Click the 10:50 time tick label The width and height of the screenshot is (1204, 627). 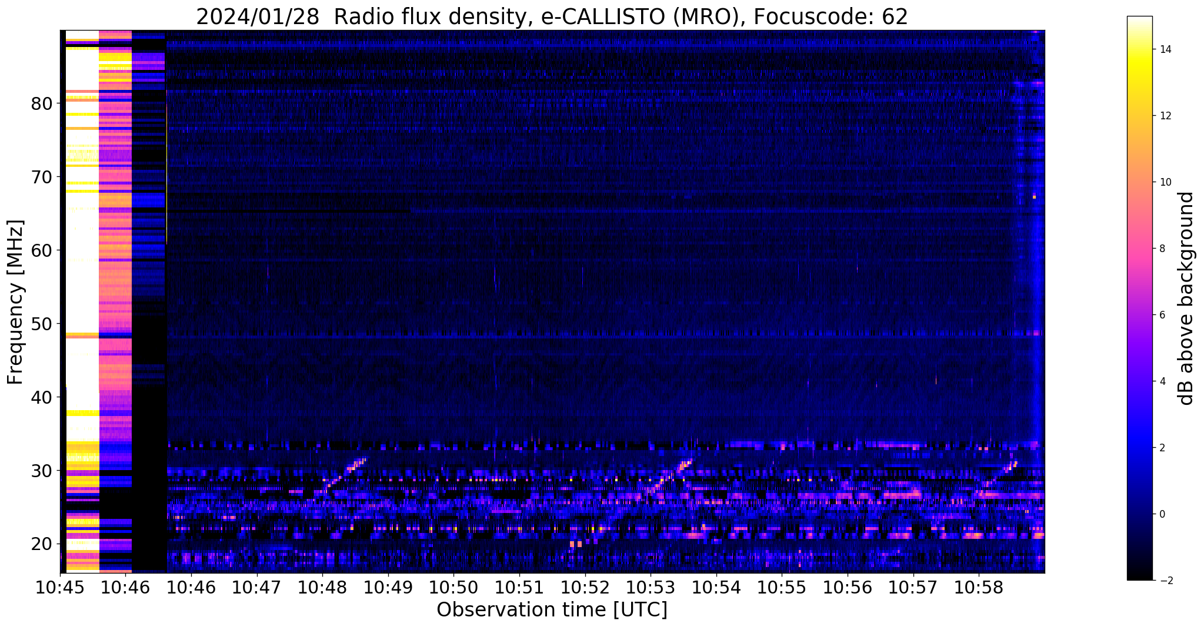click(x=454, y=588)
